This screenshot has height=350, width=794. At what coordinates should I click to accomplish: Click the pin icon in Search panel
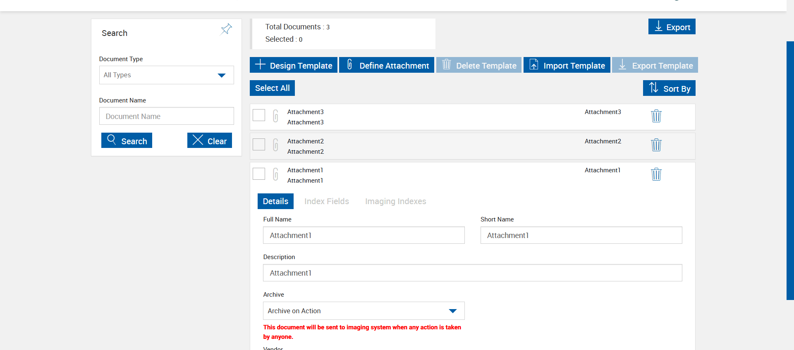click(x=226, y=29)
